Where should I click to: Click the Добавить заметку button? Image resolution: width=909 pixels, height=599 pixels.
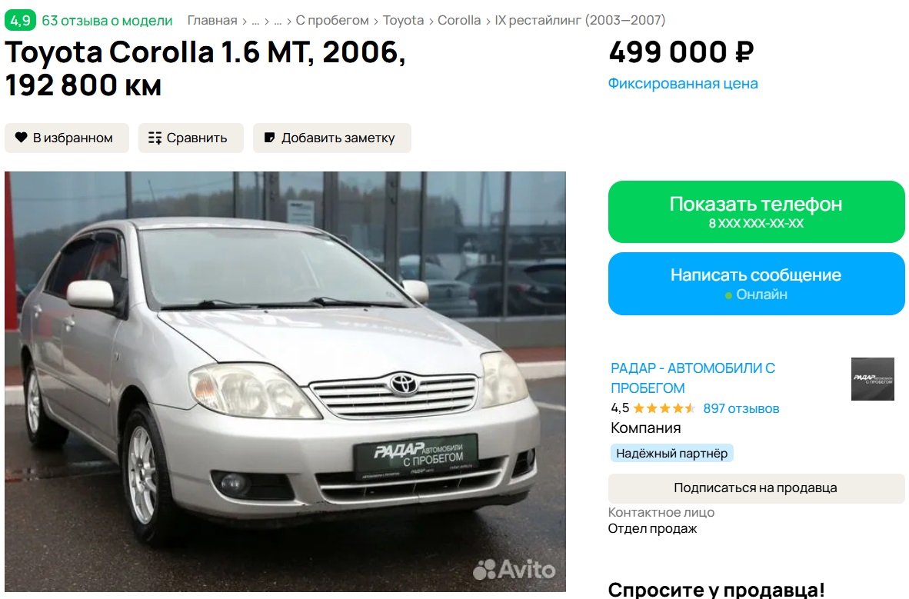pos(331,138)
